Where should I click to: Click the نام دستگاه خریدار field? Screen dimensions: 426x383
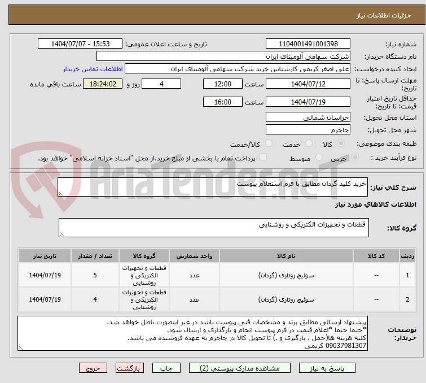pos(223,56)
